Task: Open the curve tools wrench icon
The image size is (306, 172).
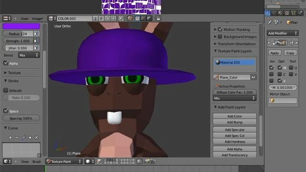Action: pyautogui.click(x=23, y=138)
